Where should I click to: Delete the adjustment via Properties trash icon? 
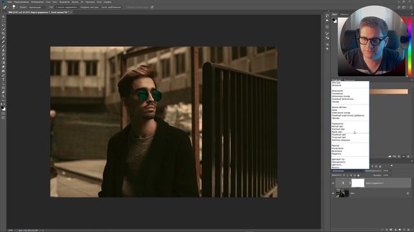coord(408,157)
